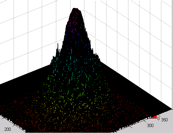Click the tick mark beside the 300 label
The height and width of the screenshot is (133, 173).
145,121
